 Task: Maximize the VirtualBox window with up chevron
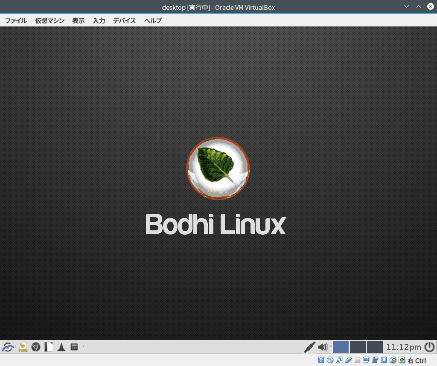[x=419, y=6]
